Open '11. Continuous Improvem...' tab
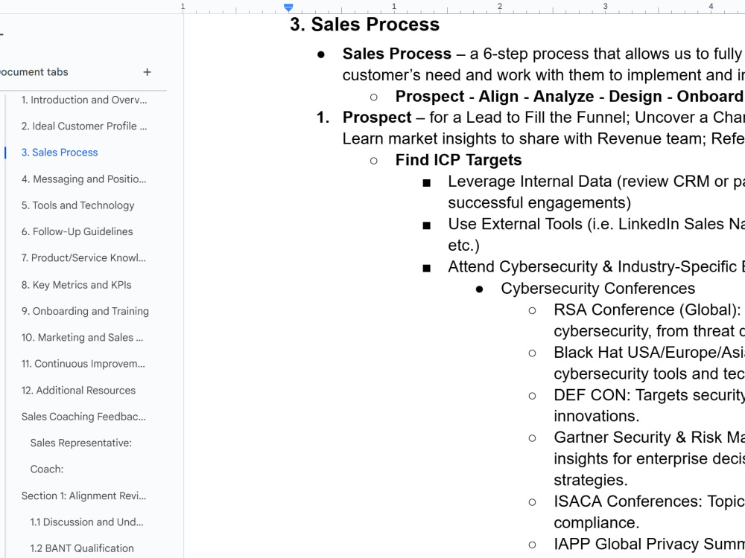The height and width of the screenshot is (558, 745). click(83, 364)
